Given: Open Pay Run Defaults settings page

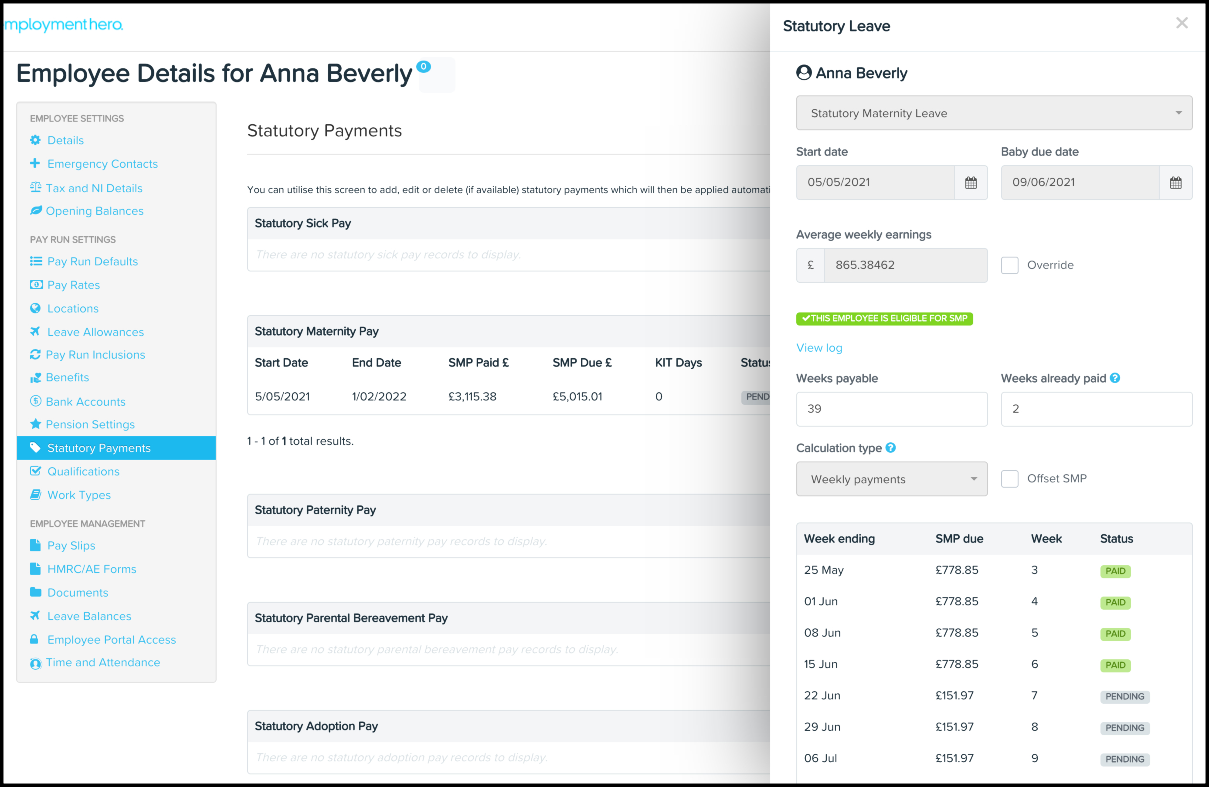Looking at the screenshot, I should coord(92,261).
